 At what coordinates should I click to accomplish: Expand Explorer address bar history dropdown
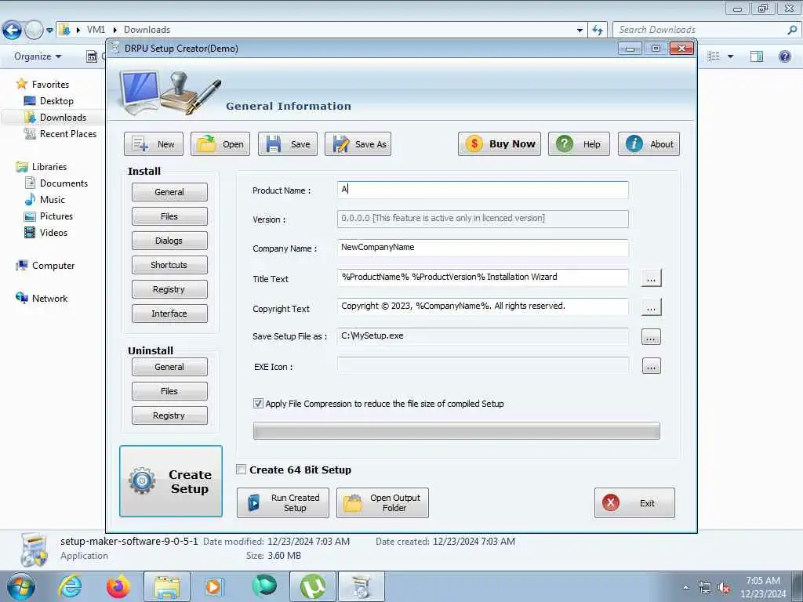click(x=580, y=31)
